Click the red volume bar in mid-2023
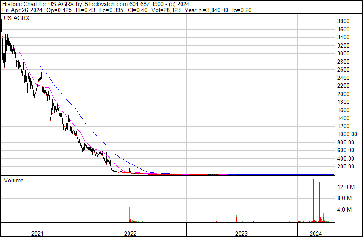Image resolution: width=363 pixels, height=237 pixels. click(x=236, y=218)
